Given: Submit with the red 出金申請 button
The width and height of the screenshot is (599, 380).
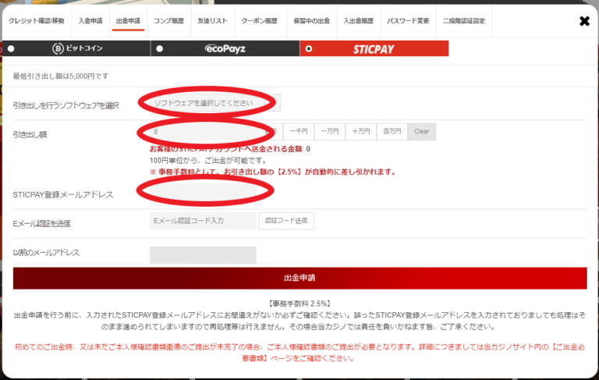Looking at the screenshot, I should 299,278.
